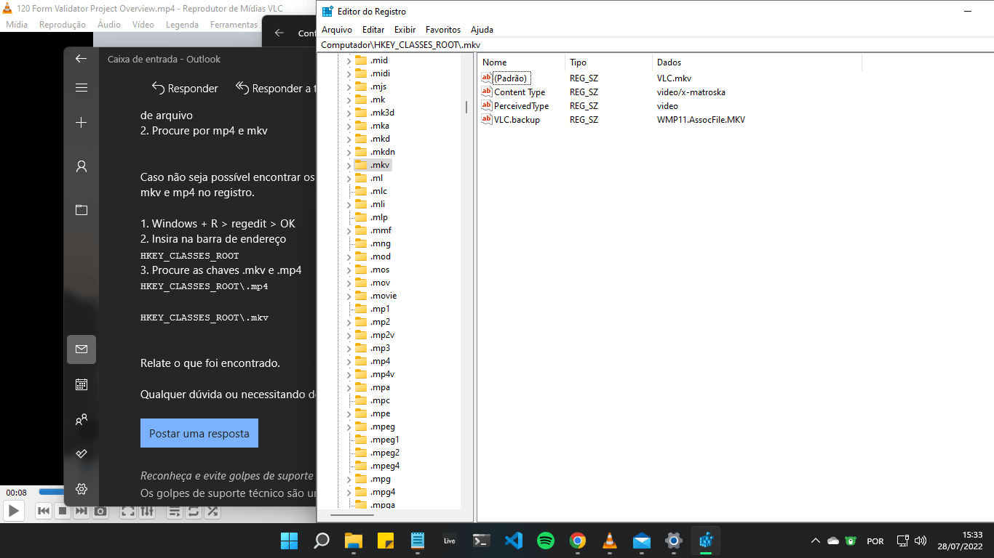Click VLC seek progress bar
The image size is (994, 558).
click(51, 492)
